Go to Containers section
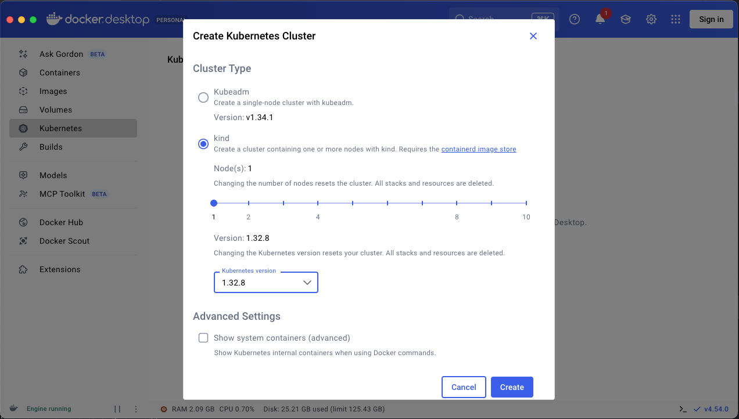The image size is (739, 419). pos(73,73)
